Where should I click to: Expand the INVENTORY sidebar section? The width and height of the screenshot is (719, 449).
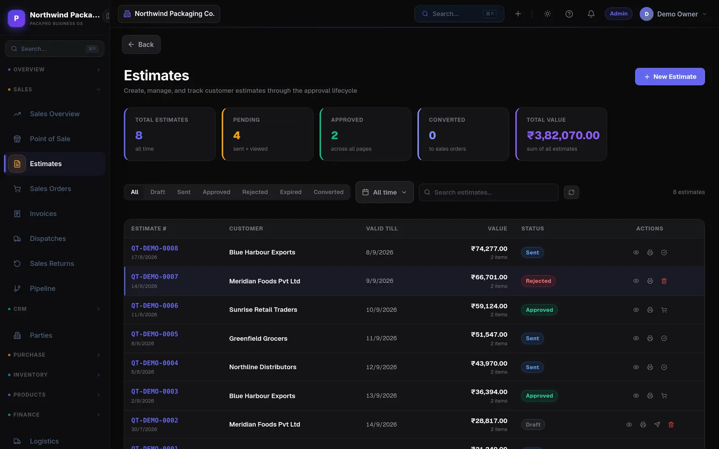point(55,375)
